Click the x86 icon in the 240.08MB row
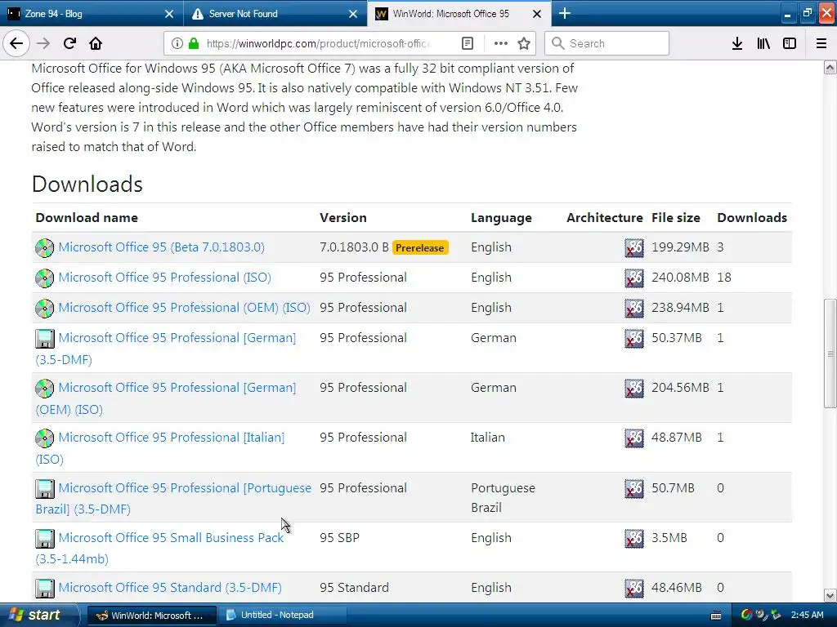 click(634, 278)
